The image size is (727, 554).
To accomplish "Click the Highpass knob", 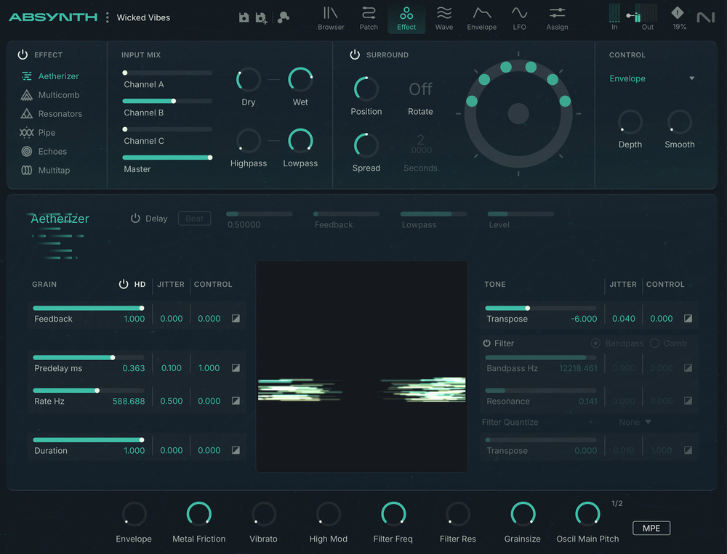I will 249,141.
